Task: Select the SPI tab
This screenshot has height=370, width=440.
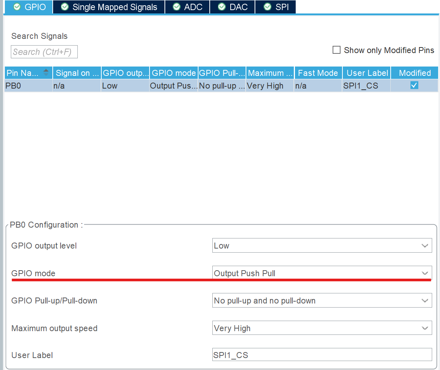Action: pos(276,7)
